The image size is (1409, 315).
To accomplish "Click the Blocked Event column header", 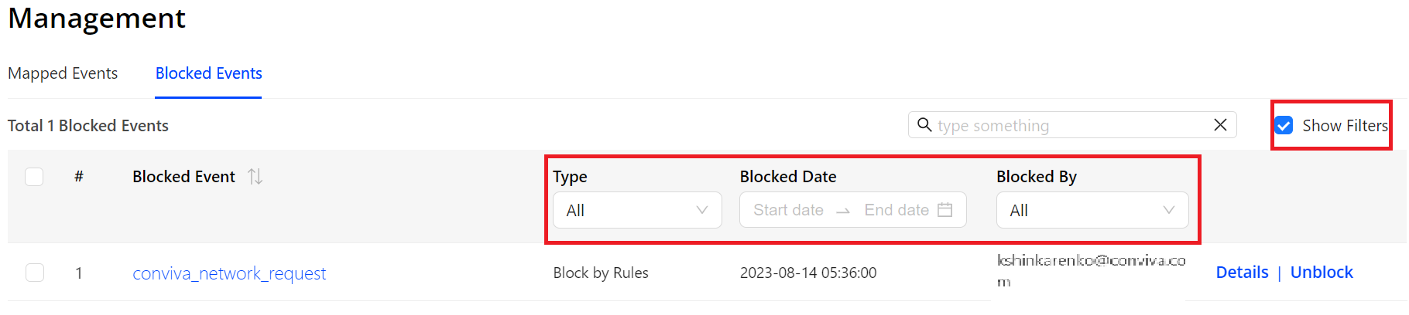I will (183, 177).
